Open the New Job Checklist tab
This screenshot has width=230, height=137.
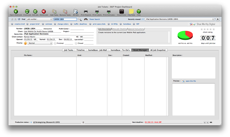tap(120, 29)
